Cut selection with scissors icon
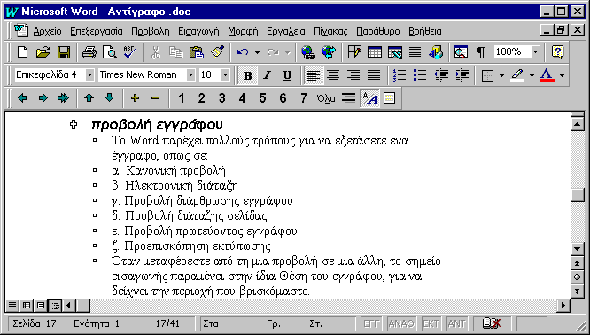Image resolution: width=590 pixels, height=335 pixels. click(x=155, y=52)
